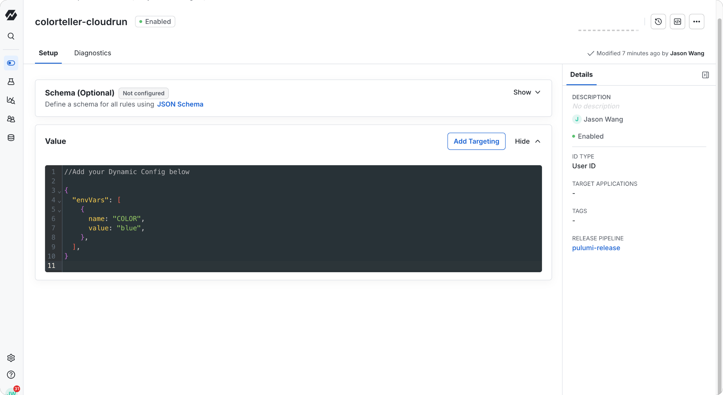Open version history clock icon

click(x=658, y=22)
